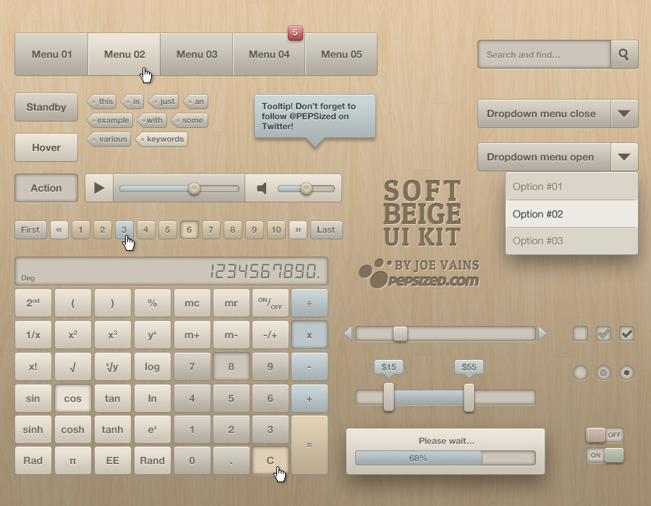
Task: Click the $55 range slider handle
Action: [x=469, y=397]
